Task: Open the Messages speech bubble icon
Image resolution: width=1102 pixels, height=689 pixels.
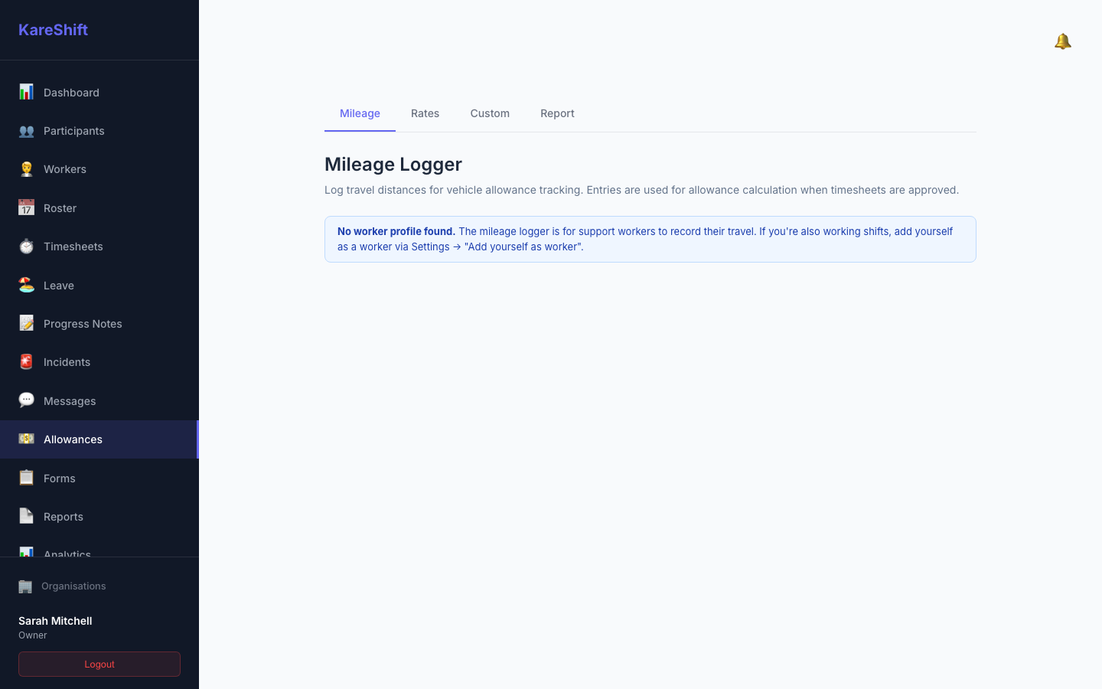Action: tap(26, 400)
